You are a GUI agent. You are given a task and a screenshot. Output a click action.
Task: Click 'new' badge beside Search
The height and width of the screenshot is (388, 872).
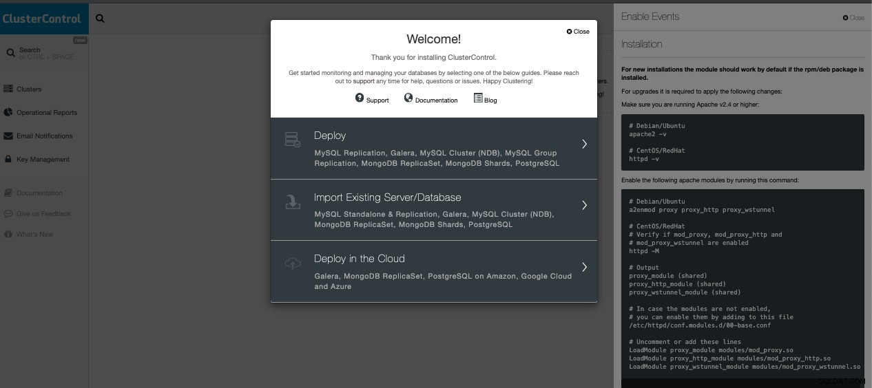point(80,40)
